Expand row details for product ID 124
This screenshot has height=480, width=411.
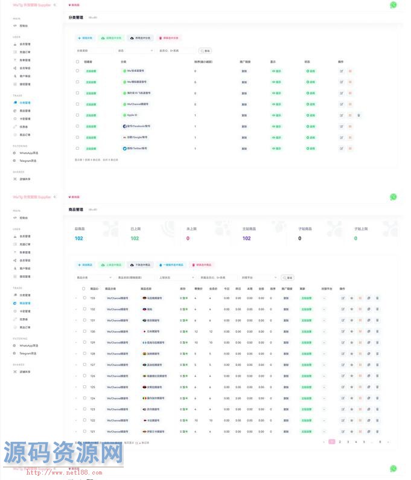(76, 398)
